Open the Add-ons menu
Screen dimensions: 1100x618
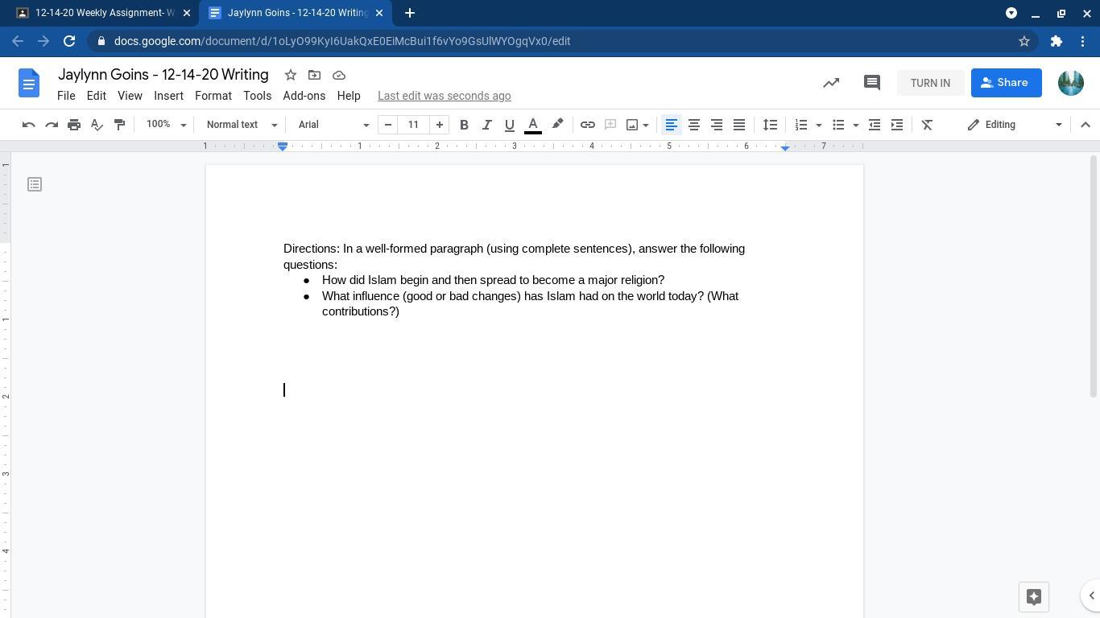tap(304, 96)
